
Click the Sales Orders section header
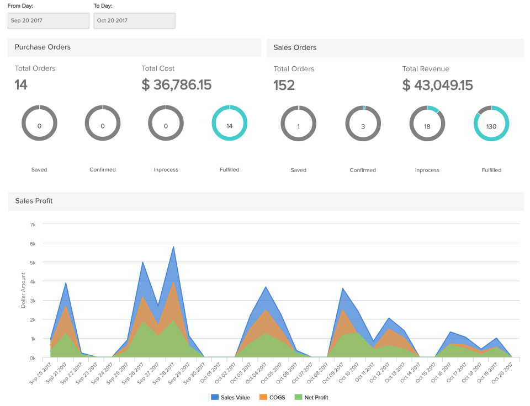pos(395,48)
